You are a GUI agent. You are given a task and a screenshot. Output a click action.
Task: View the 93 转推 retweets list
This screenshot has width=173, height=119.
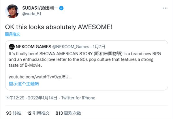[14, 113]
